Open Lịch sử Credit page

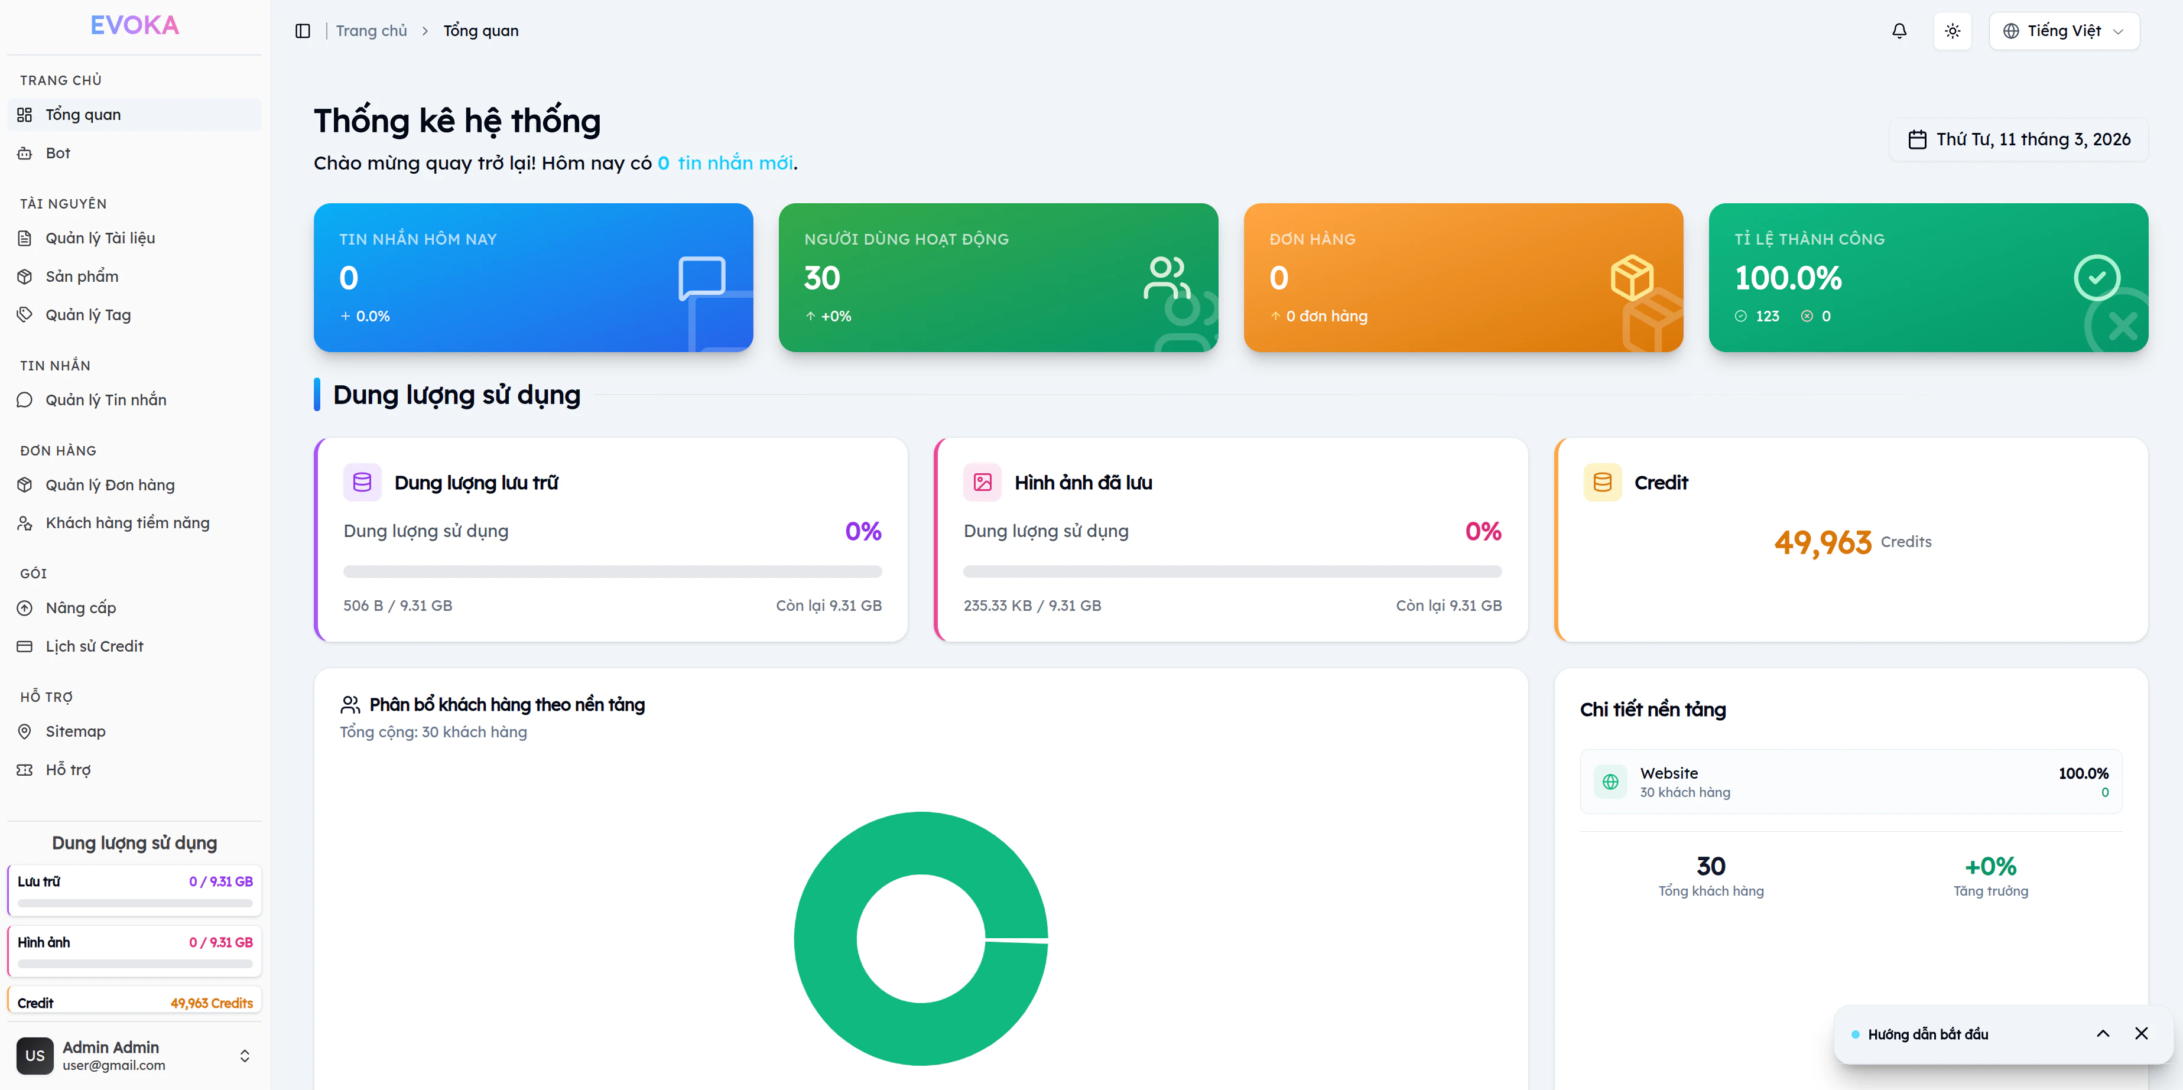point(95,645)
